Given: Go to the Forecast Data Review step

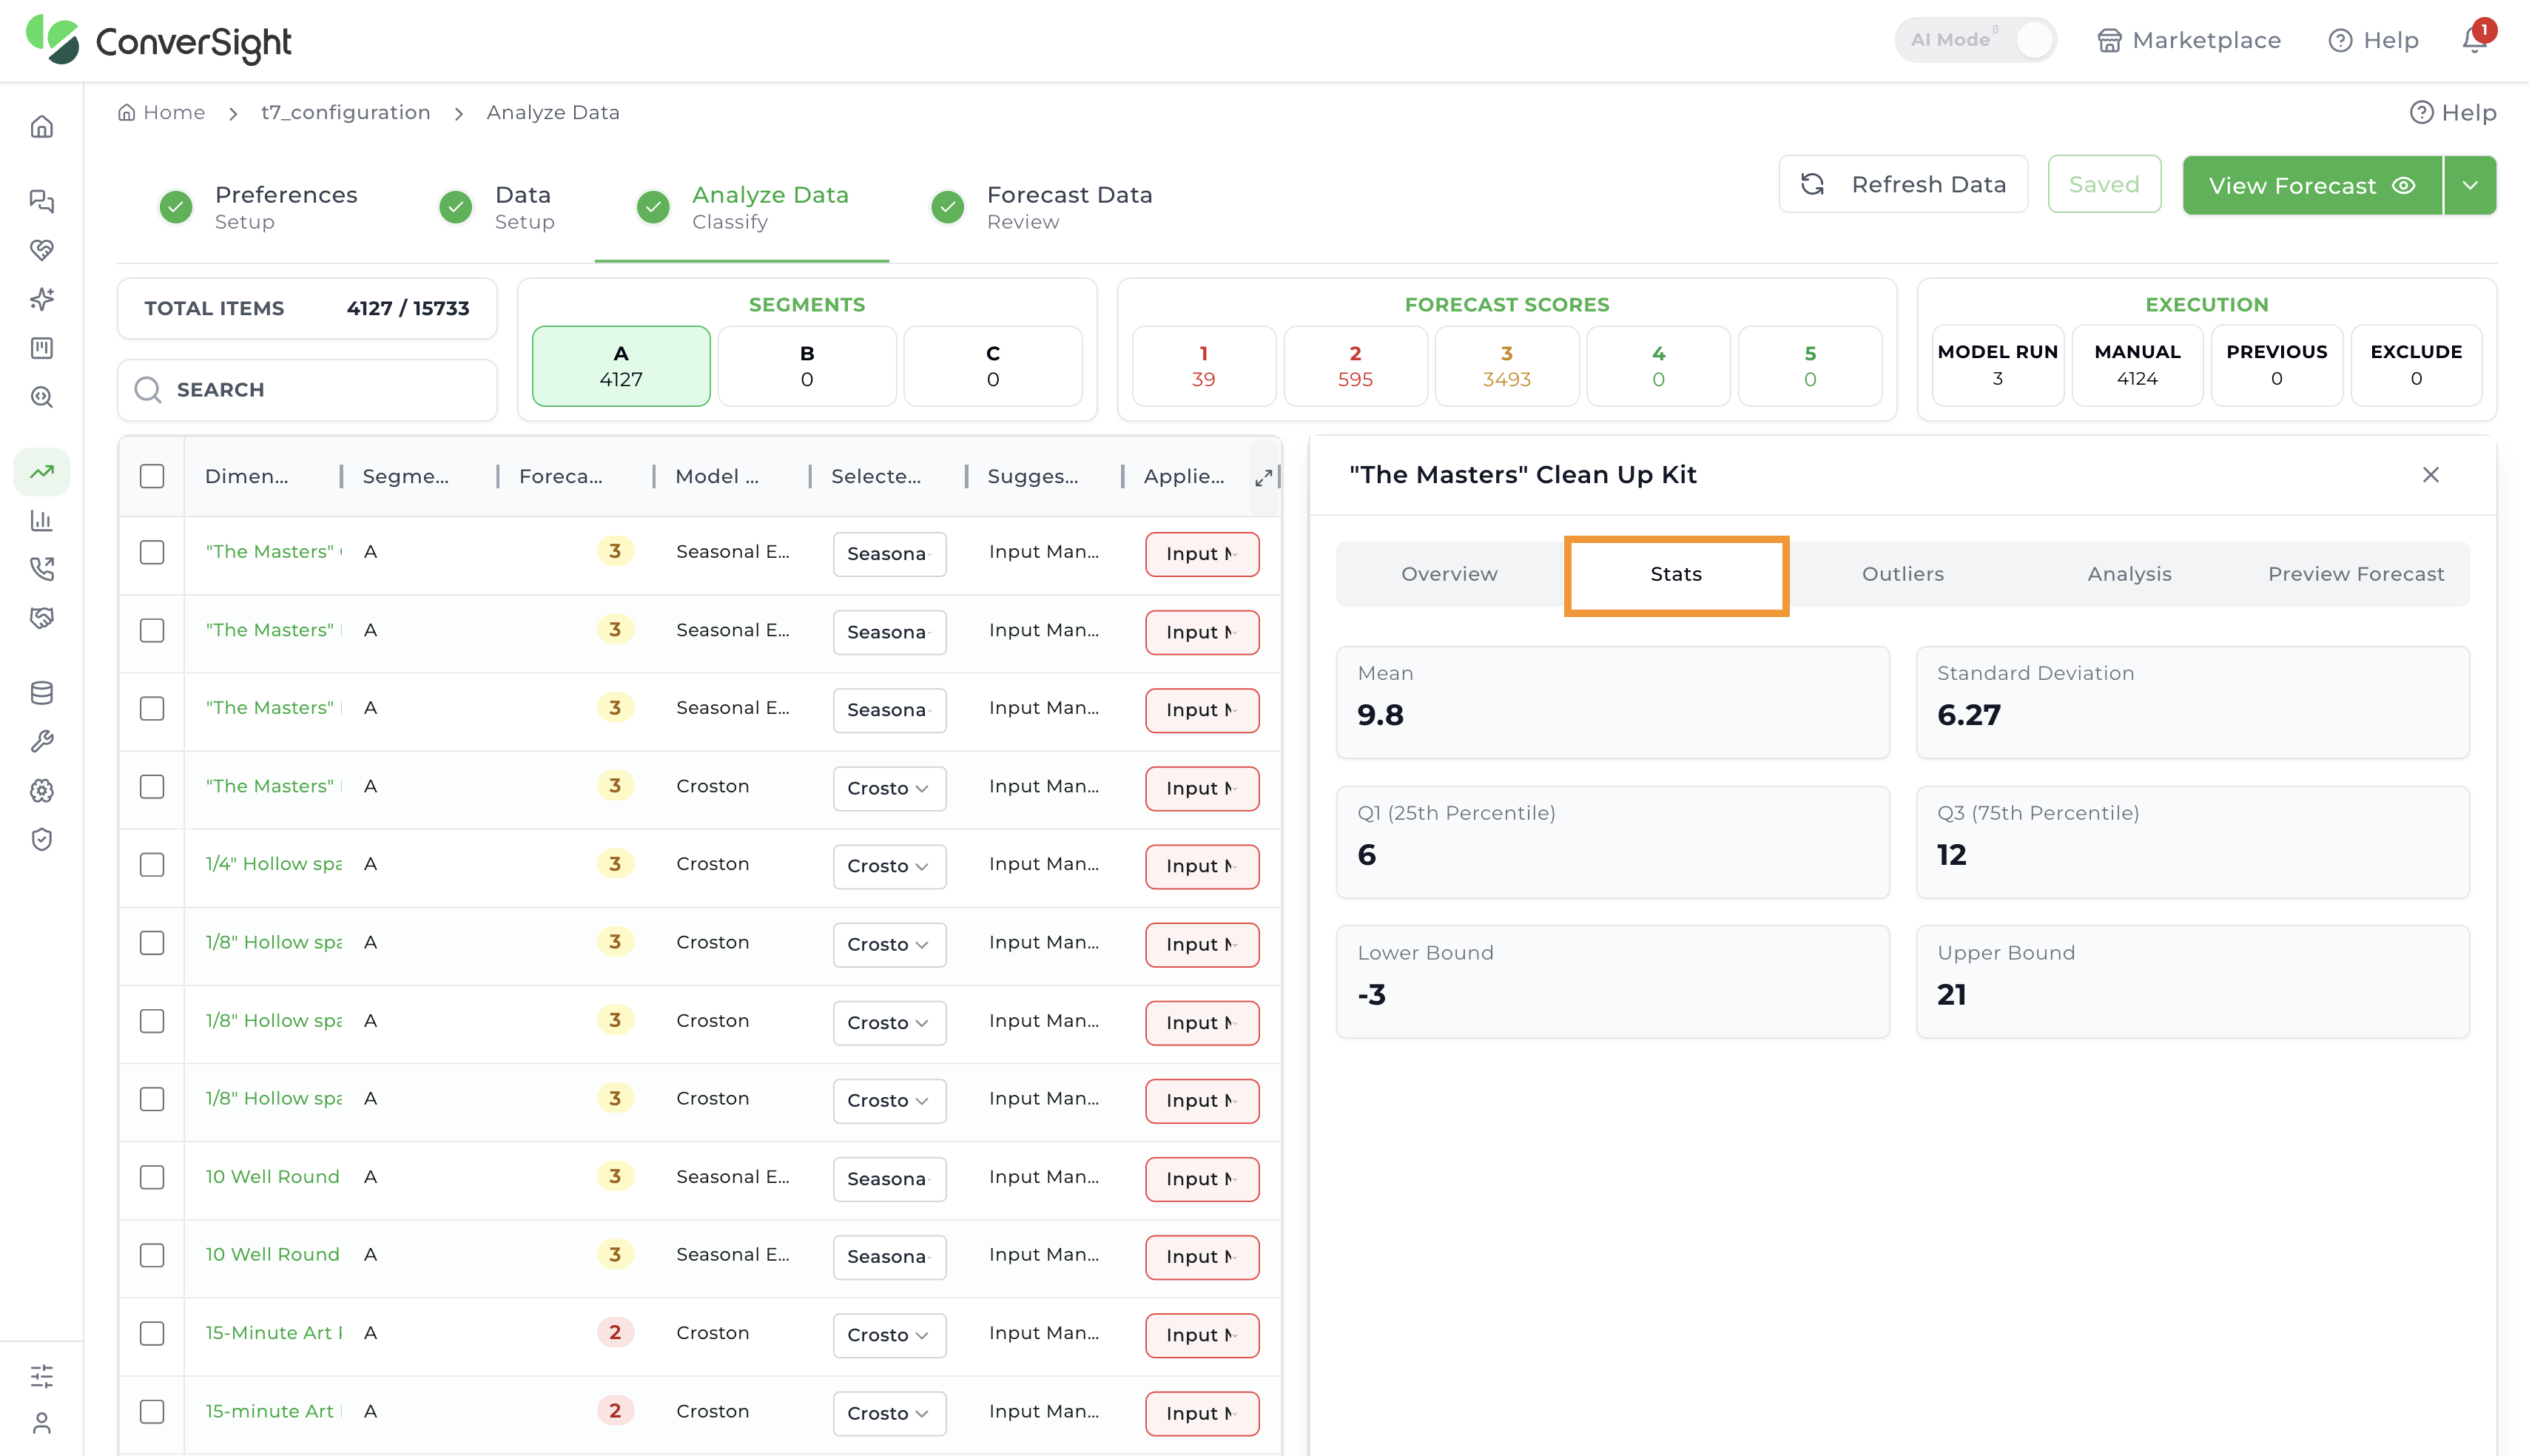Looking at the screenshot, I should coord(1042,206).
